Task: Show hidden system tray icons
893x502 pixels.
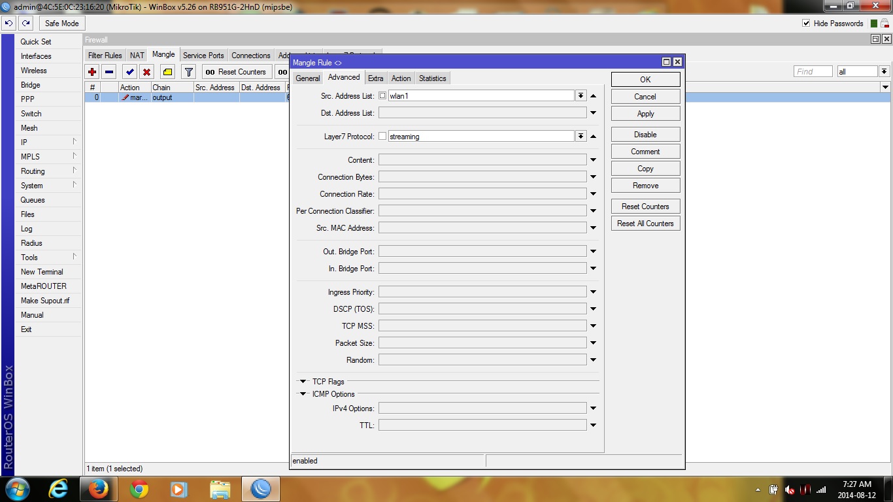Action: tap(758, 490)
